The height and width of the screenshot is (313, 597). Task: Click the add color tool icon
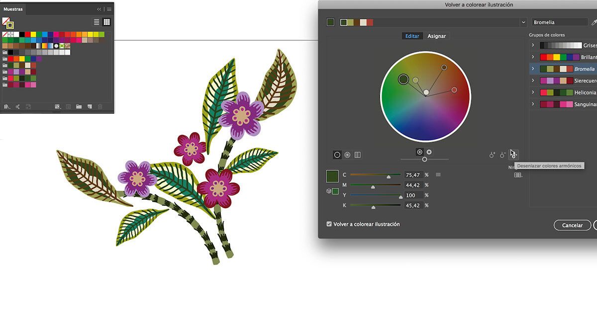pyautogui.click(x=492, y=155)
